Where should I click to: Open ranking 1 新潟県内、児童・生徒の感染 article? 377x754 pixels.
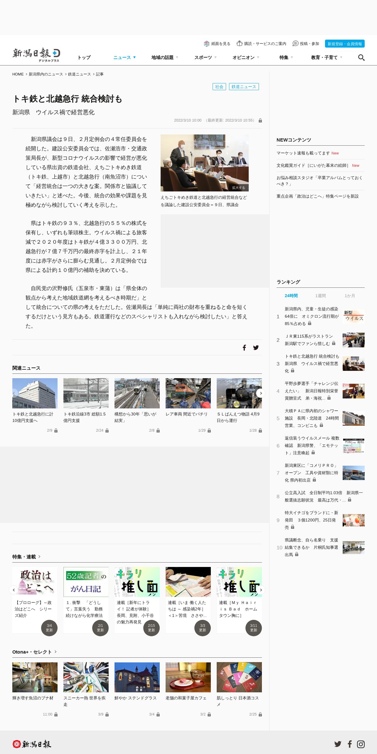click(x=312, y=316)
